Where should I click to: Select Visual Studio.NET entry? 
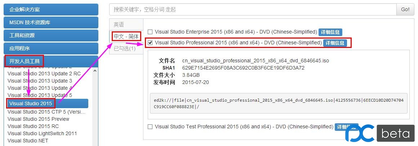[28, 141]
